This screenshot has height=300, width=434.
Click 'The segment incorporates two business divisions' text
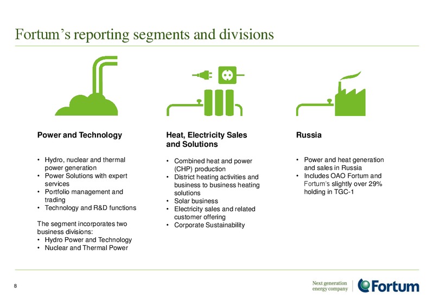tap(82, 228)
